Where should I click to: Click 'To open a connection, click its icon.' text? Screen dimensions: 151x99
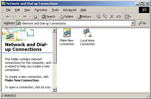tap(28, 87)
